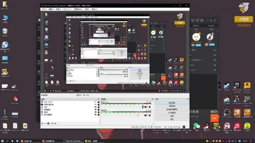Select the 激战2 desktop icon
255x143 pixels.
point(227,128)
